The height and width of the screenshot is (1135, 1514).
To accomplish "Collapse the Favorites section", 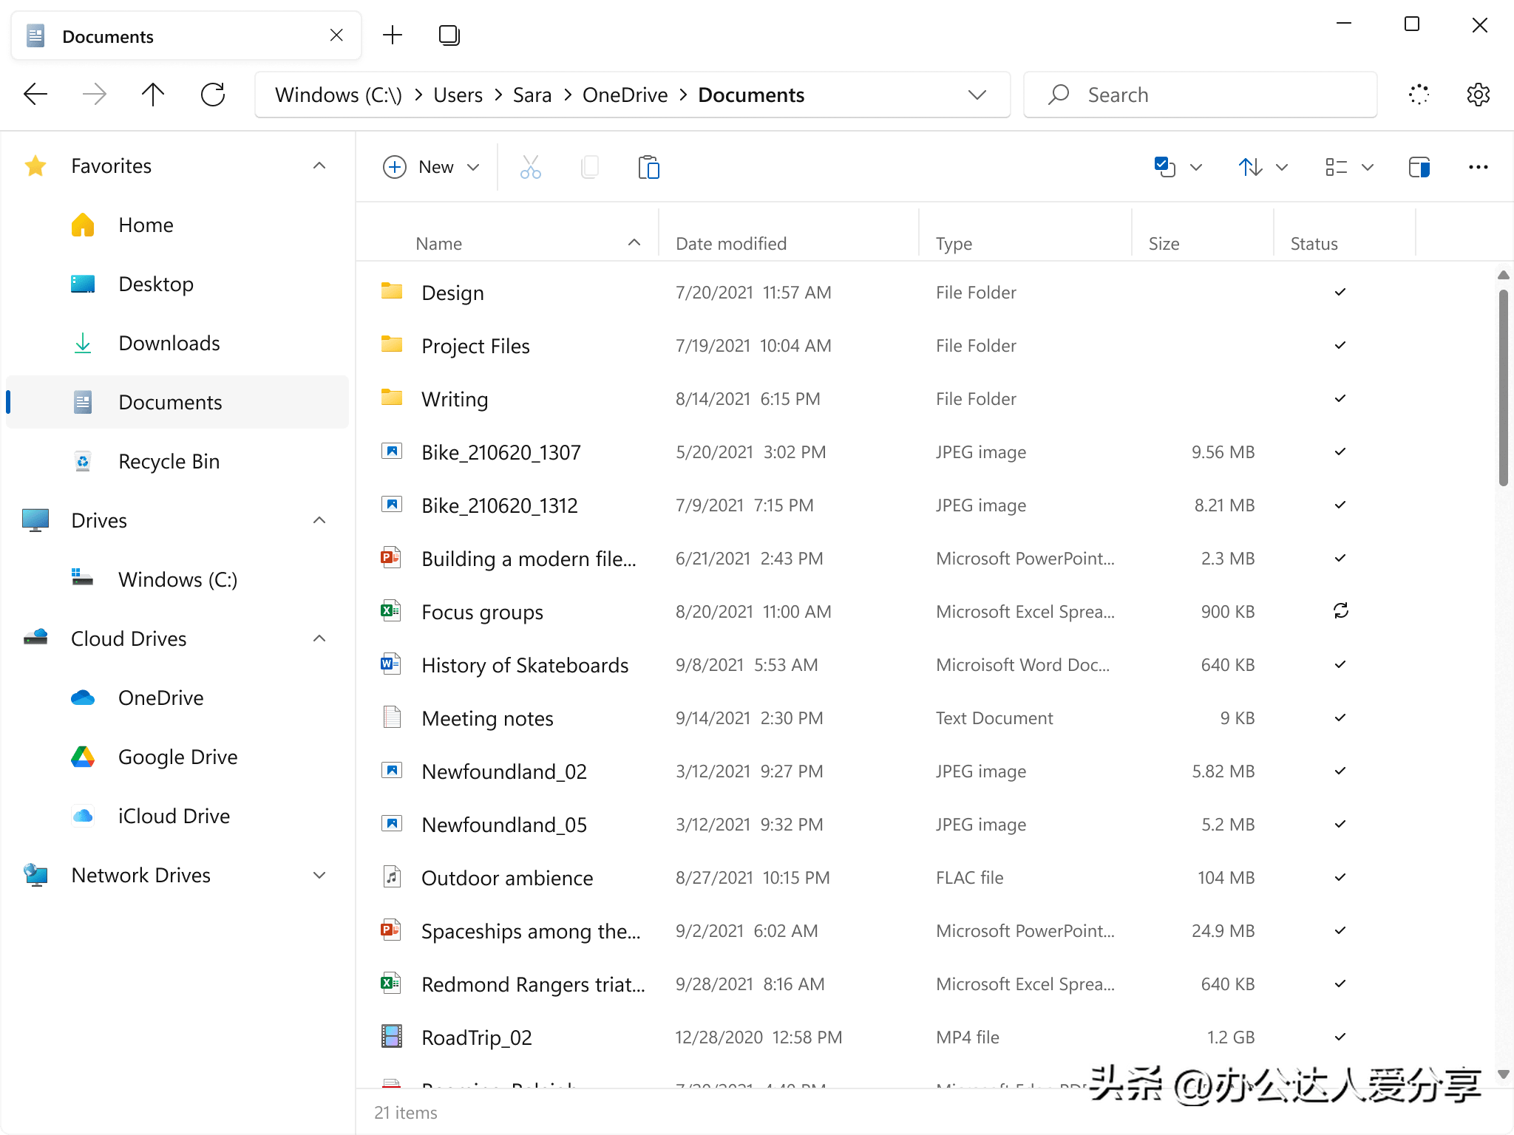I will pos(319,166).
